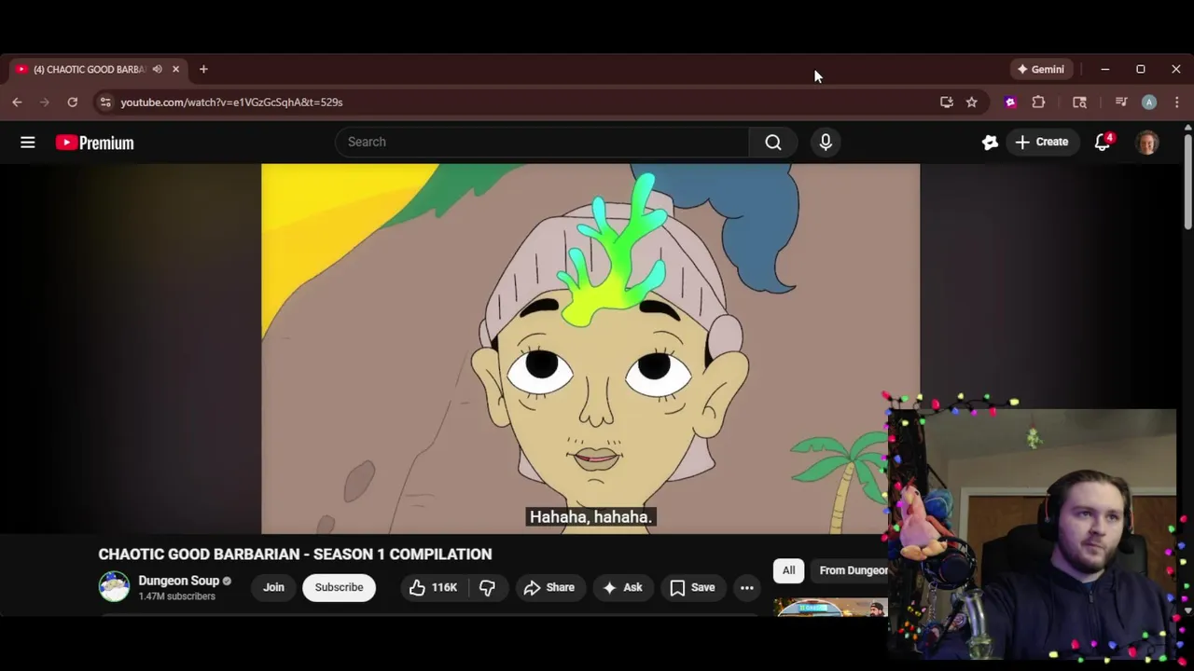Select the From Dungeon Soup filter chip
The height and width of the screenshot is (671, 1194).
(x=849, y=570)
